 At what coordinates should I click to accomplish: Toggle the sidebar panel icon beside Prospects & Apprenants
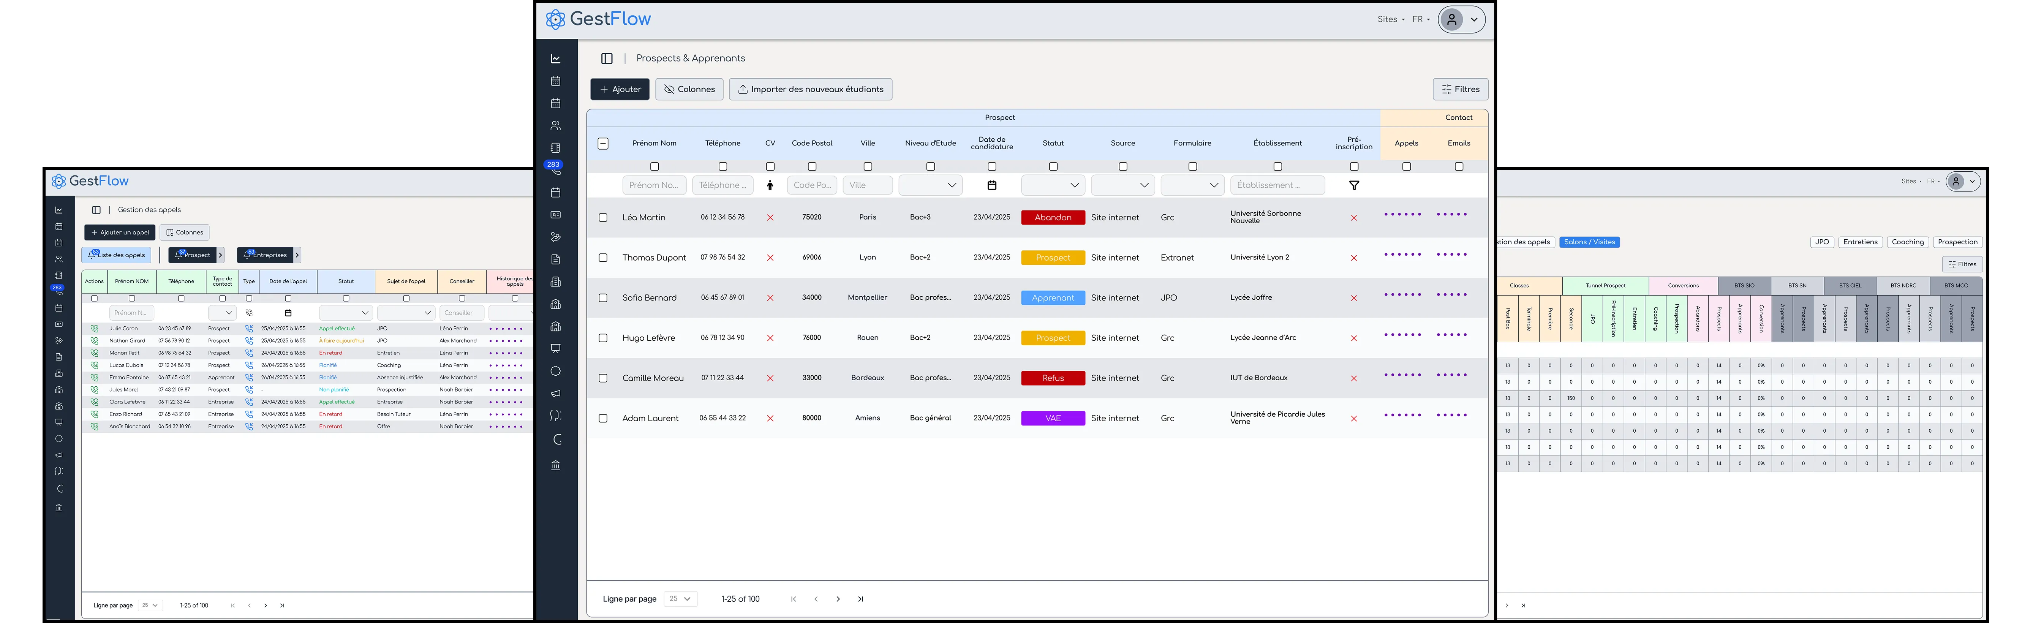click(x=607, y=59)
